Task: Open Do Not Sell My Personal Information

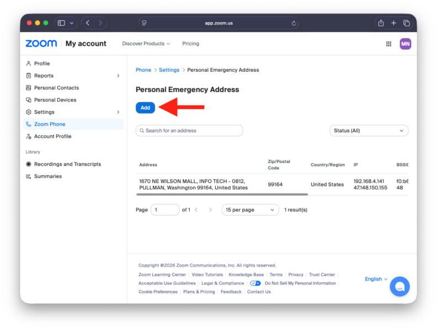Action: tap(300, 283)
